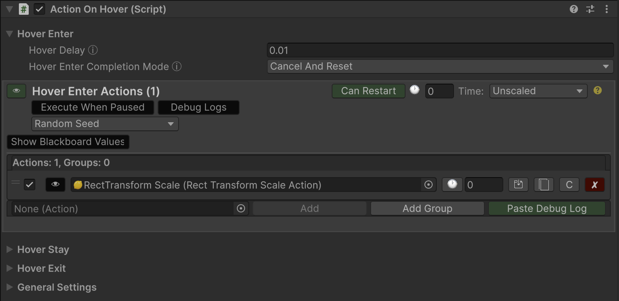Click the import icon in action row

coord(518,185)
